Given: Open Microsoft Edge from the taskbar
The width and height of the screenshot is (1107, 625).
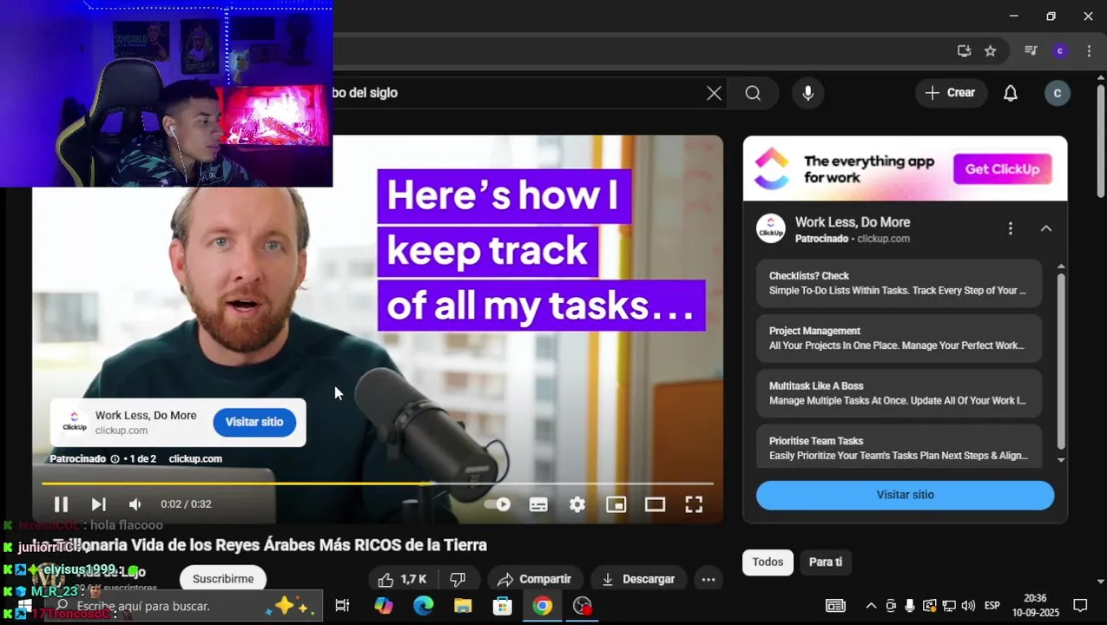Looking at the screenshot, I should click(423, 606).
